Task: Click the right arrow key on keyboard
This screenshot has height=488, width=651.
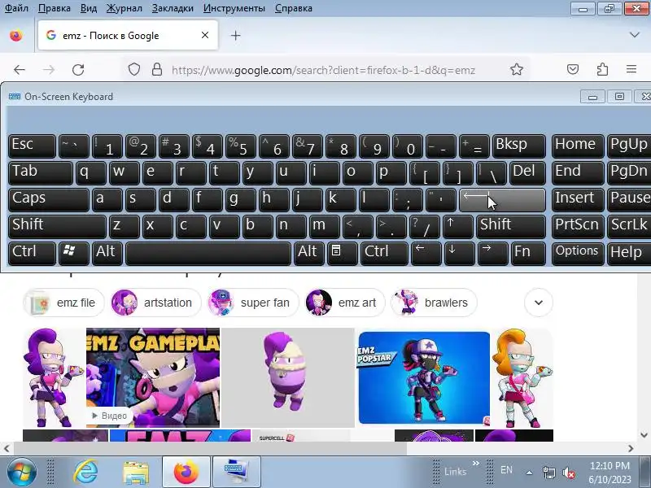Action: point(492,254)
